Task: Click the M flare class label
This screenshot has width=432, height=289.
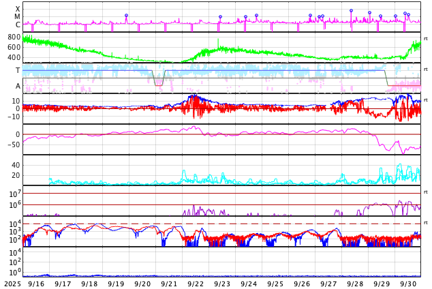Action: 18,16
